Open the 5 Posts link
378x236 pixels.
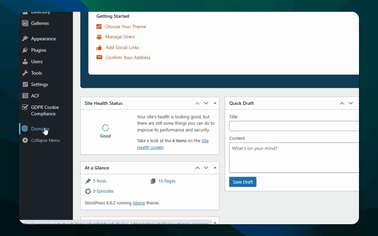click(x=100, y=181)
